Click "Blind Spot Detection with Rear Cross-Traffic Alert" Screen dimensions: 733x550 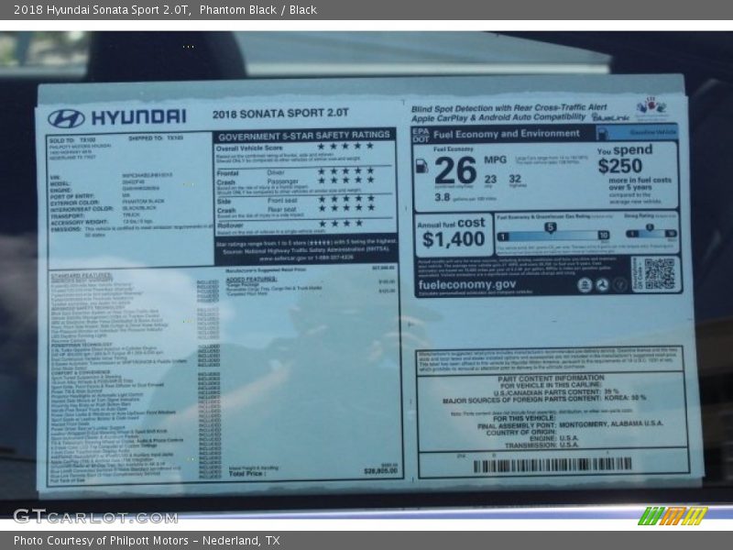(x=509, y=108)
